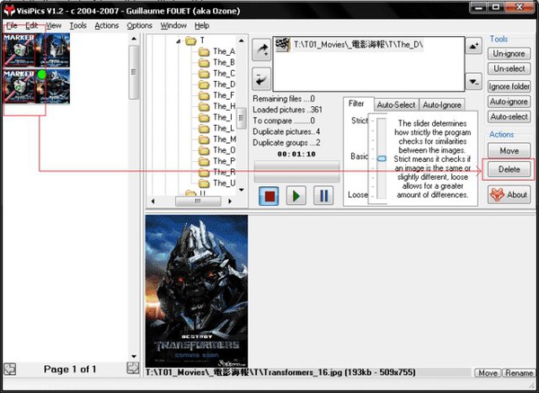
Task: Click the Auto-select button
Action: [508, 117]
